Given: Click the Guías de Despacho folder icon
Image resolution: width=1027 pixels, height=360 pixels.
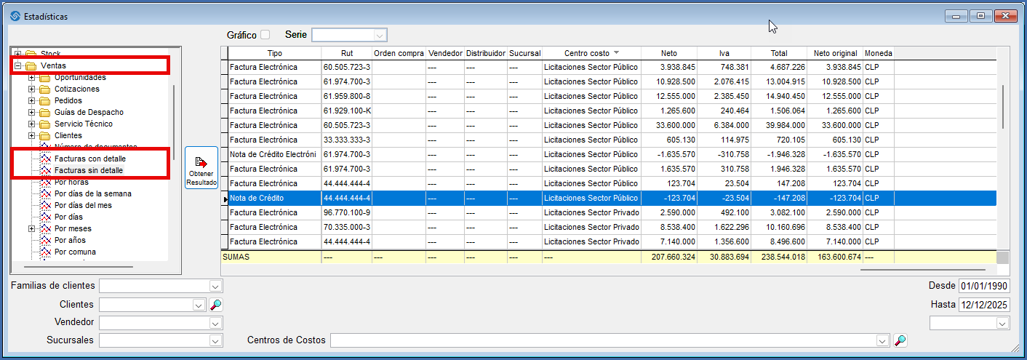Looking at the screenshot, I should [44, 112].
